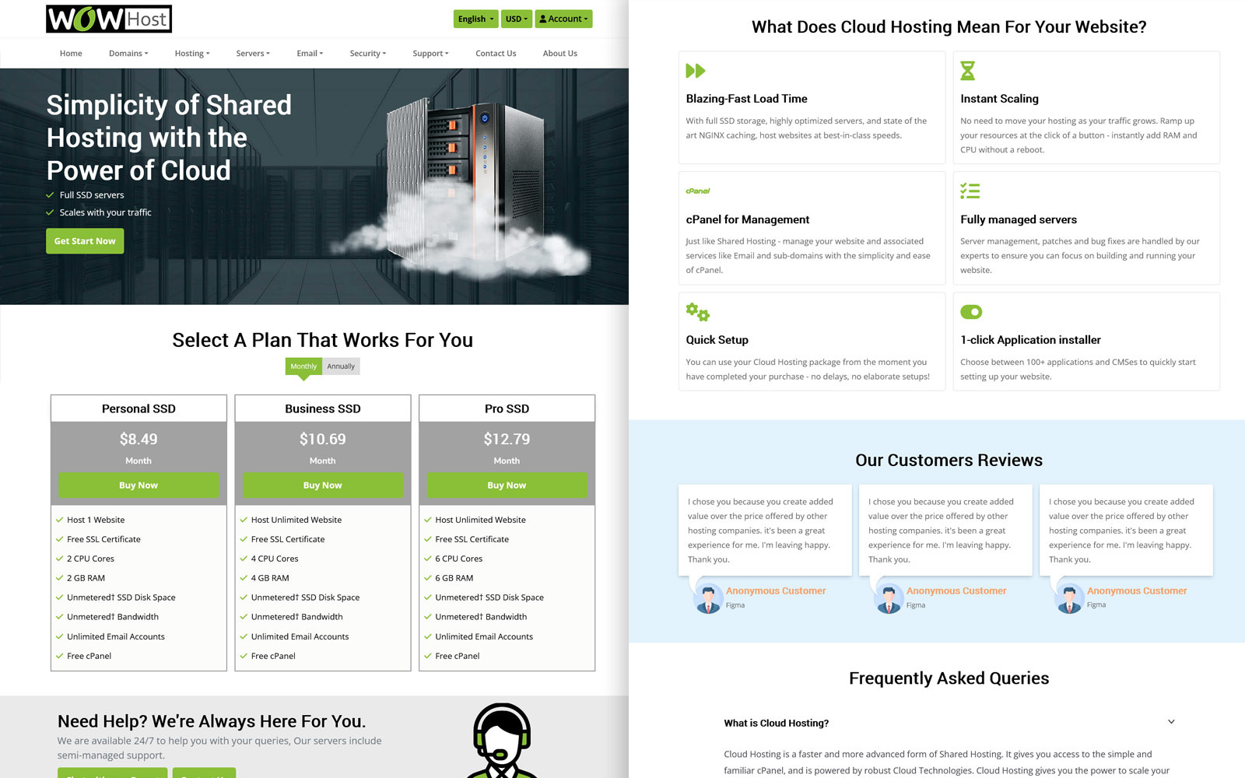
Task: Select the cPanel for Management icon
Action: (x=696, y=191)
